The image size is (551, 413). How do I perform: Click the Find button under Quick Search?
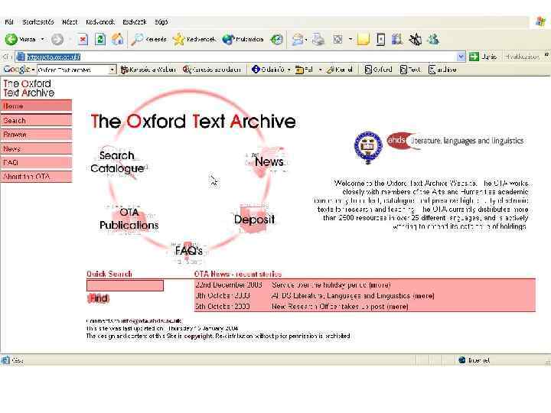pos(98,298)
